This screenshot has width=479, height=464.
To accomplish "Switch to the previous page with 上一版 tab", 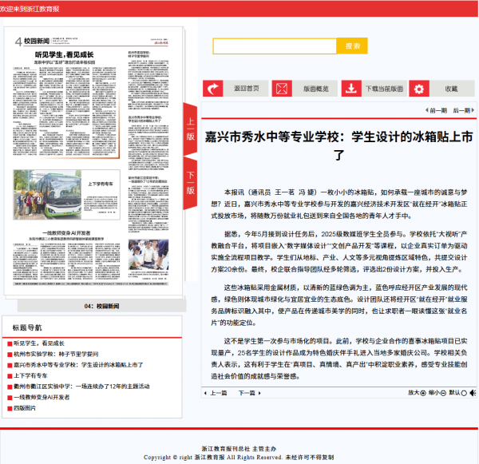I will (x=190, y=129).
